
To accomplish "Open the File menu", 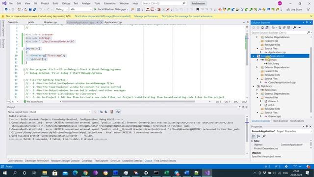I will pyautogui.click(x=11, y=3).
